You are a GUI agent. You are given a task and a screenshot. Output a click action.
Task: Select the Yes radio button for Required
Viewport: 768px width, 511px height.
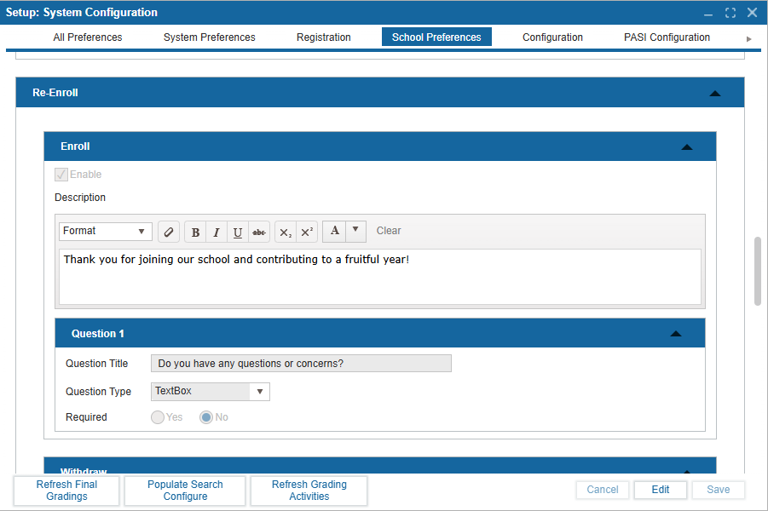(158, 417)
